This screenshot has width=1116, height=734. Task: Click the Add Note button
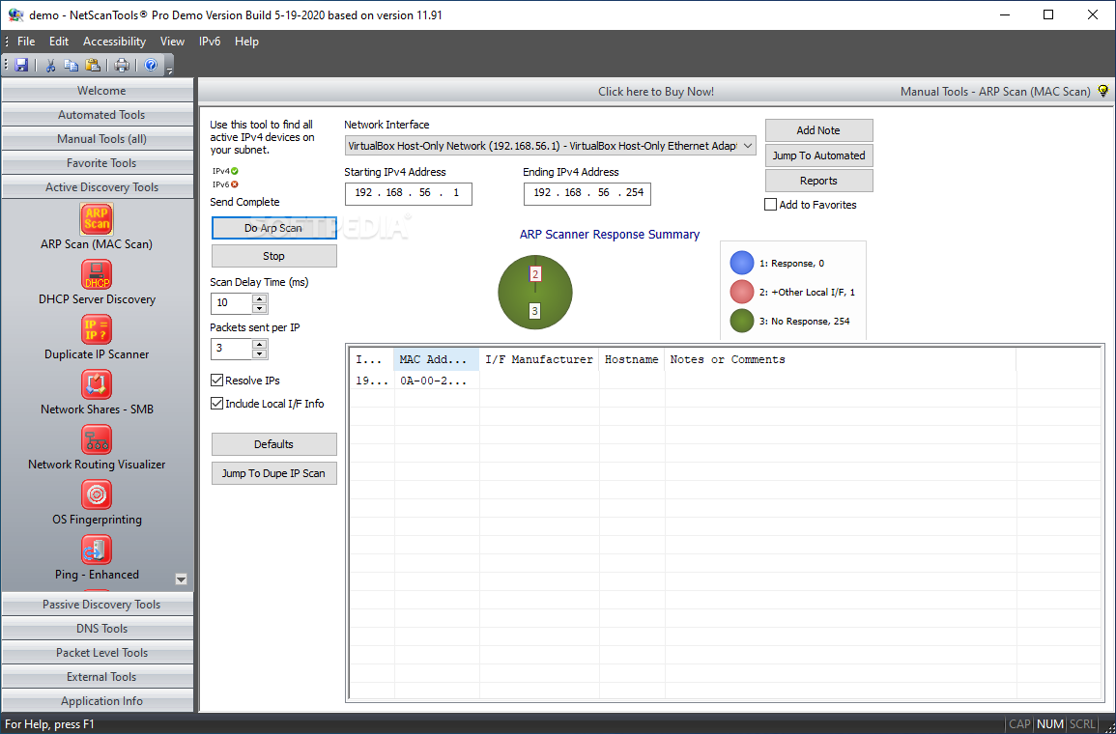[x=818, y=130]
